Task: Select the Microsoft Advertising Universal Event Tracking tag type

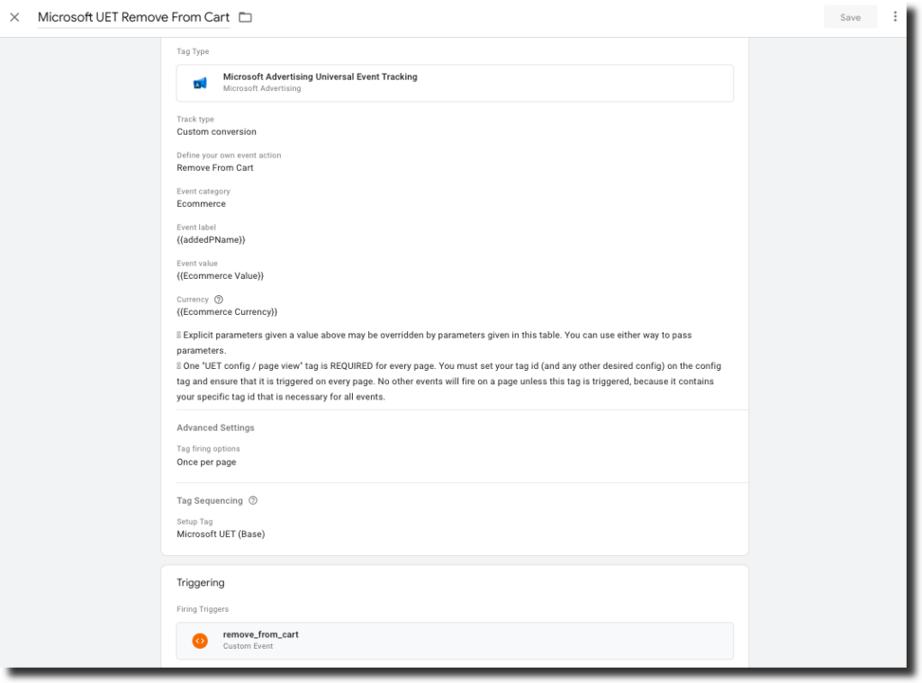Action: click(455, 83)
